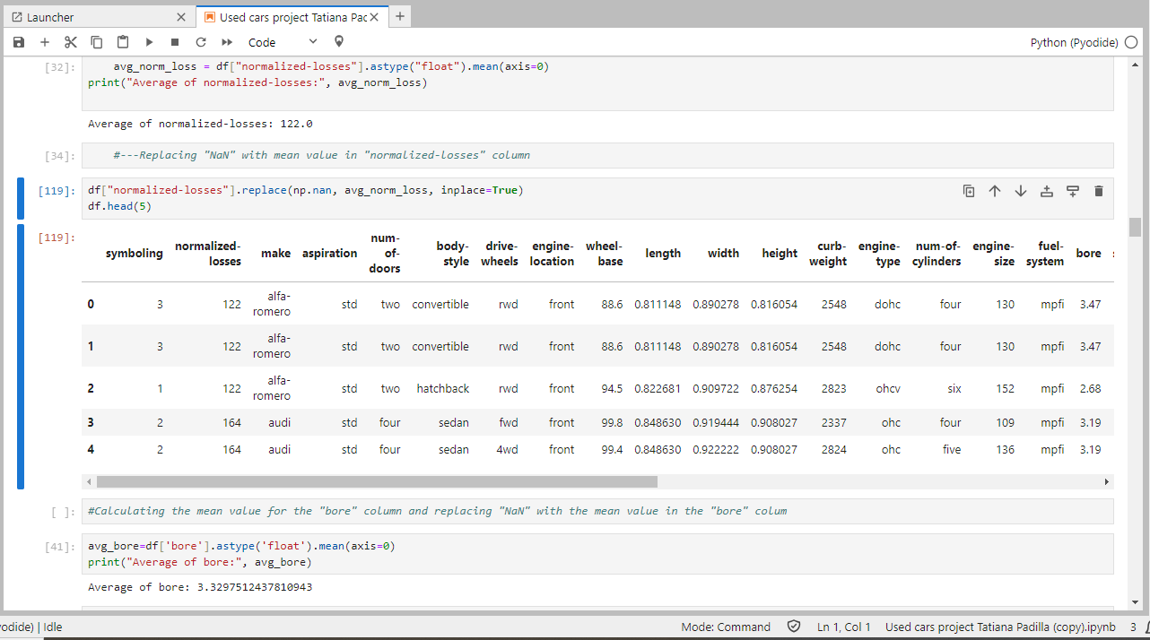
Task: Click the notebook vertical scrollbar thumb
Action: [x=1135, y=226]
